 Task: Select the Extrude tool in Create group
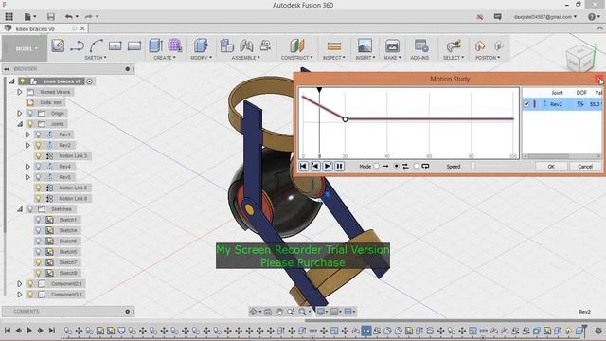155,45
